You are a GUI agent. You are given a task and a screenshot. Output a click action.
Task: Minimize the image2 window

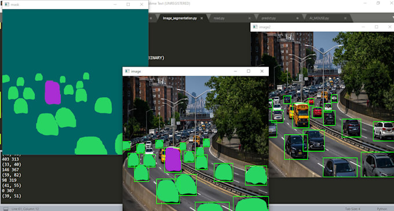(x=363, y=27)
